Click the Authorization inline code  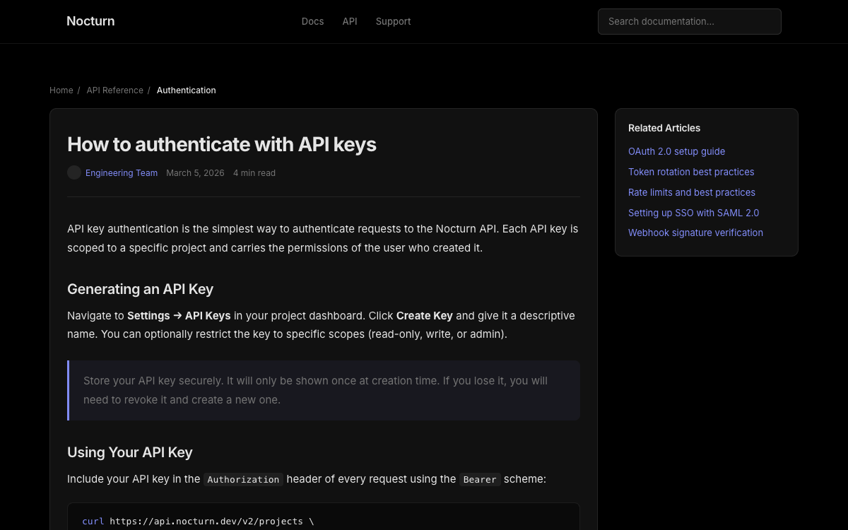click(x=243, y=479)
